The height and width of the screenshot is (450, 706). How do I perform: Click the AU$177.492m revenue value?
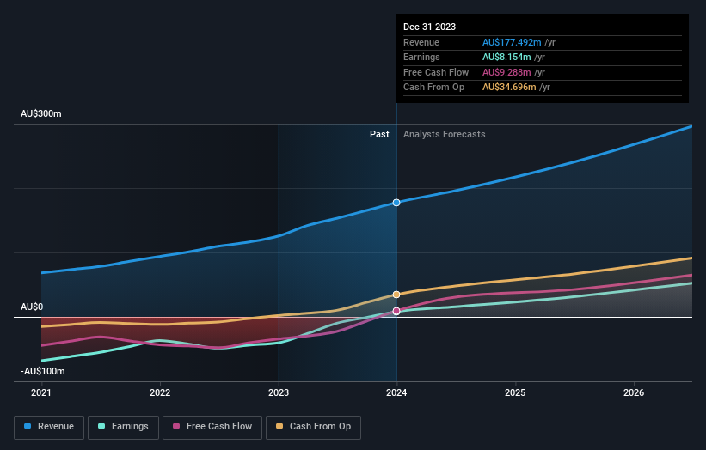pos(512,42)
